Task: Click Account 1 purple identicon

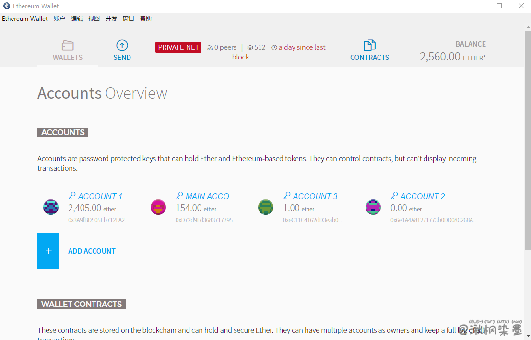Action: click(51, 207)
